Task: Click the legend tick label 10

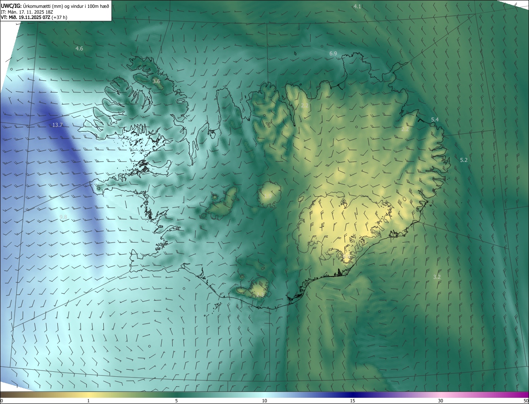Action: point(264,401)
